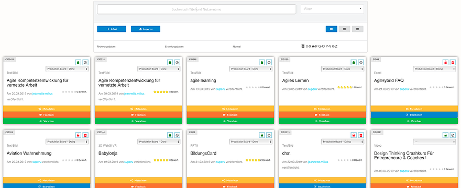
Task: Delete the Aviation Wahrnehmung card with the trash icon
Action: point(85,135)
